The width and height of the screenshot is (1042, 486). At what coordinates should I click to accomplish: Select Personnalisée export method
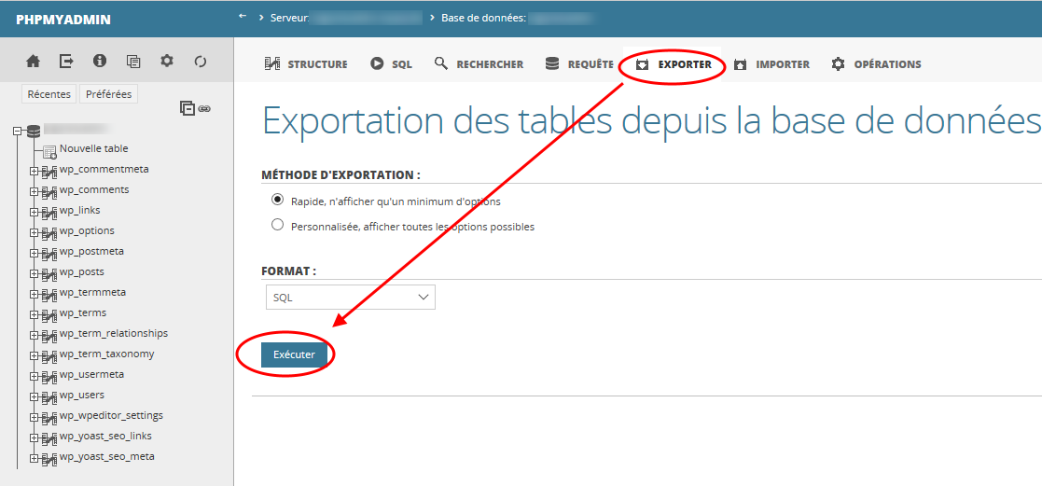coord(278,225)
